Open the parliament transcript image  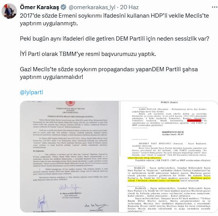(169, 157)
